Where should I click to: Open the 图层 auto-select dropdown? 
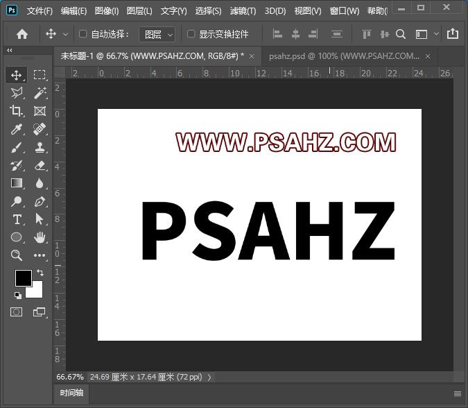pos(157,35)
